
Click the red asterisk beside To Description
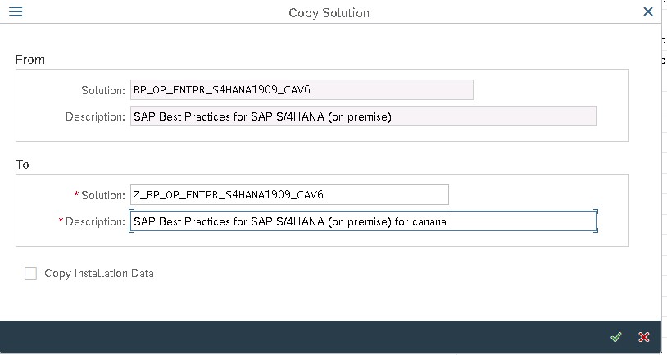pos(61,221)
